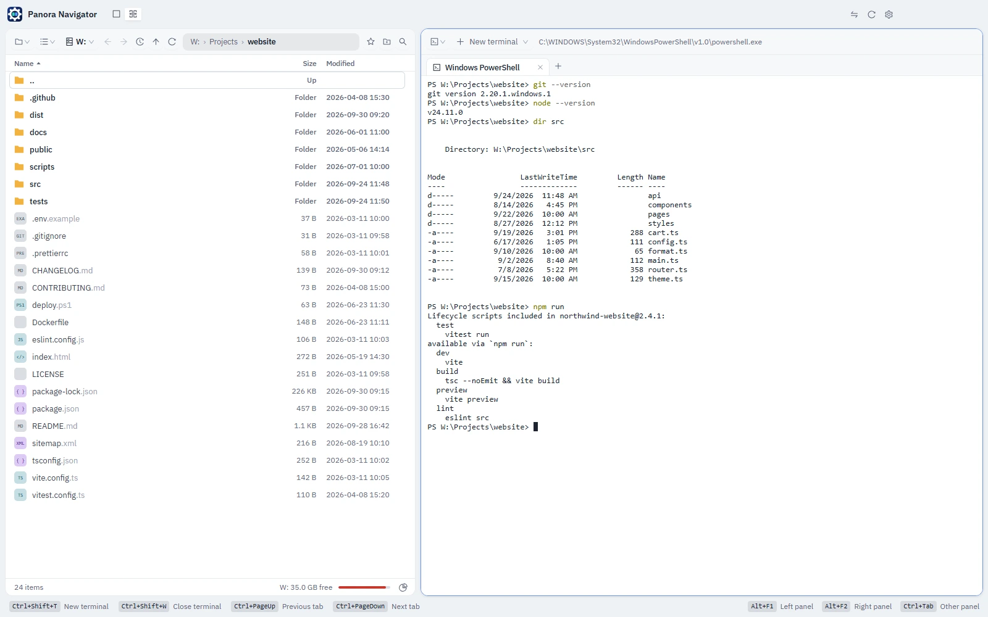Click the Ctrl+Shift+T New terminal shortcut
The height and width of the screenshot is (617, 988).
tap(59, 607)
